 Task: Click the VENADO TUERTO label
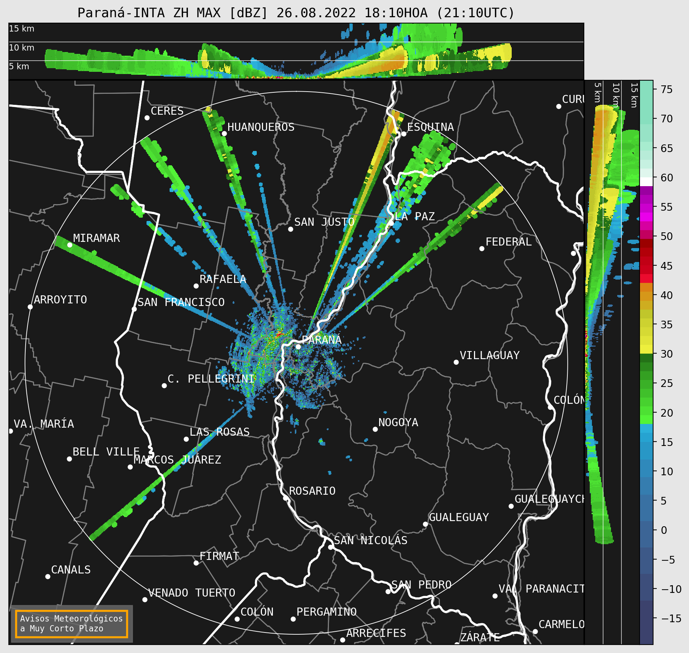click(192, 593)
